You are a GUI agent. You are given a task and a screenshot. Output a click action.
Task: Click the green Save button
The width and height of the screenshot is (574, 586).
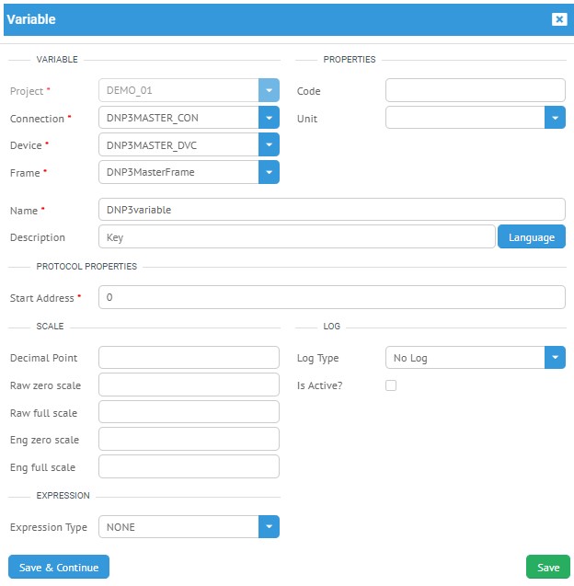pos(547,568)
